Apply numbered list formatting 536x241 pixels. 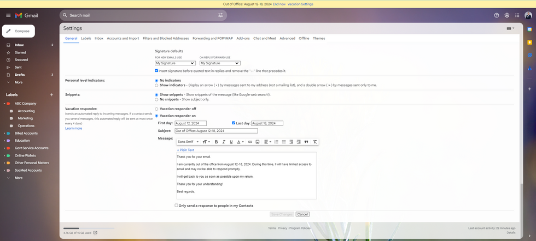pyautogui.click(x=276, y=142)
